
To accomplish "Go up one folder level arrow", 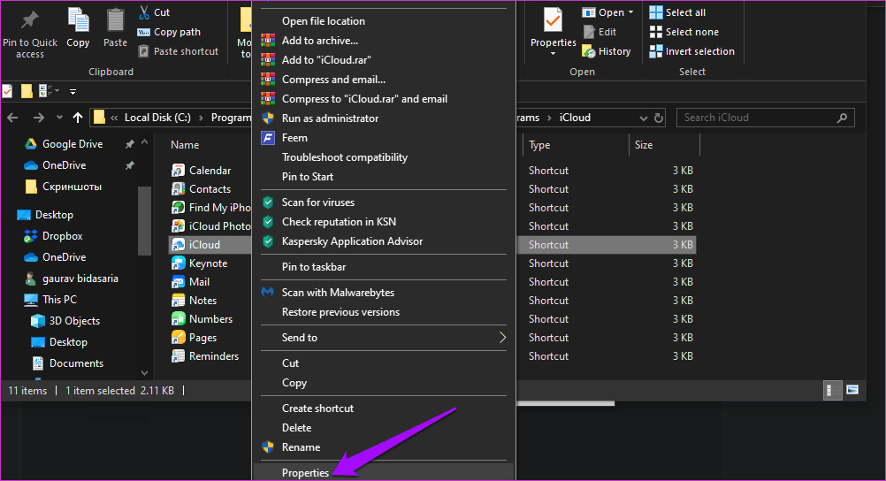I will (78, 118).
